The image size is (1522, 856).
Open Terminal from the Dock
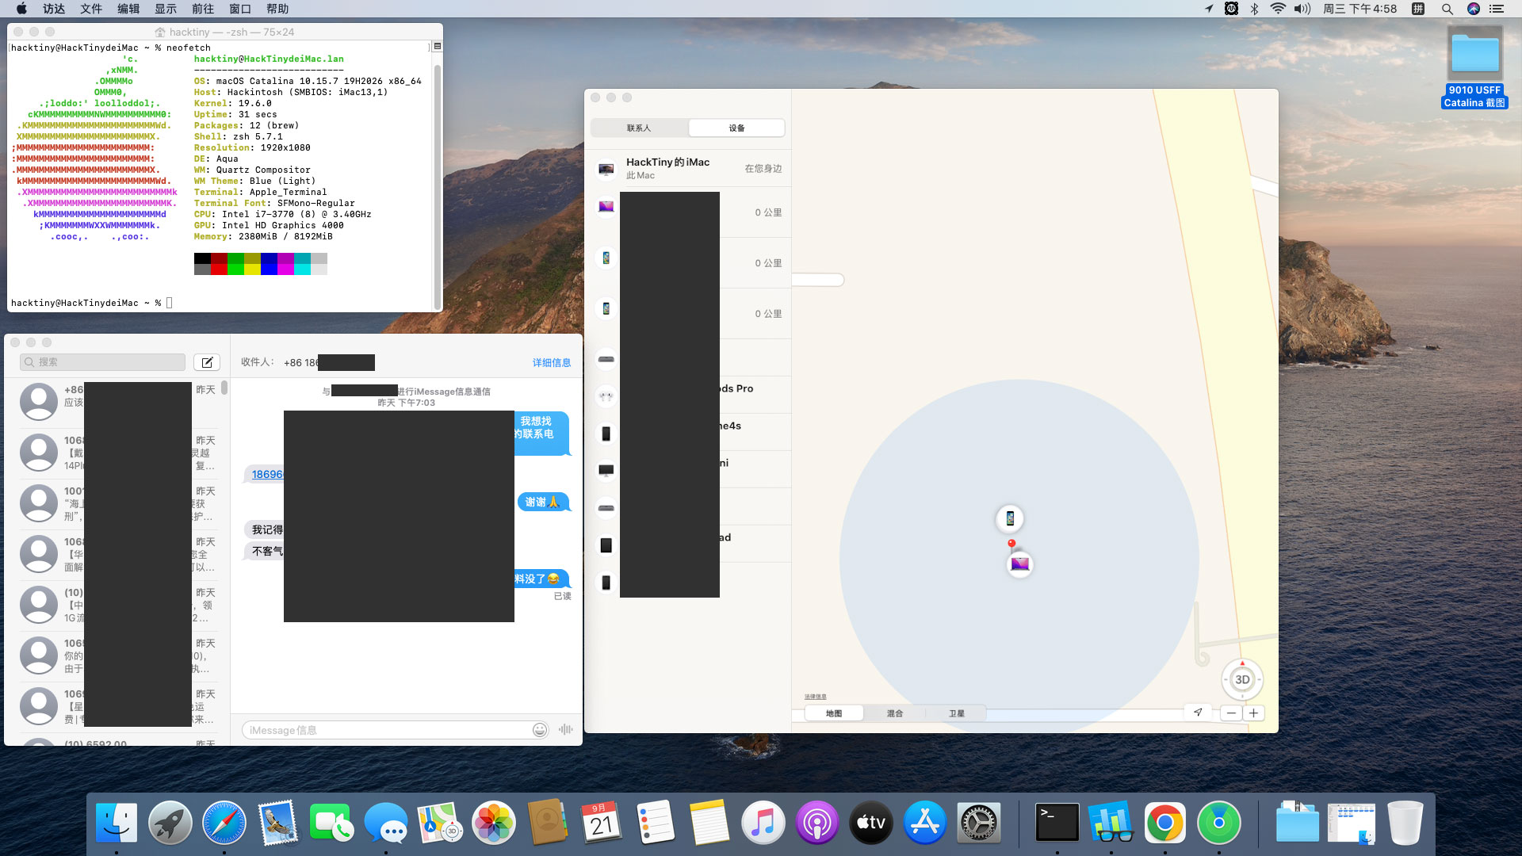coord(1057,823)
